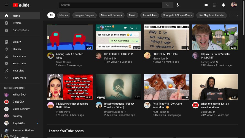This screenshot has height=138, width=245.
Task: Click the TommyInnit channel name
Action: [x=208, y=62]
